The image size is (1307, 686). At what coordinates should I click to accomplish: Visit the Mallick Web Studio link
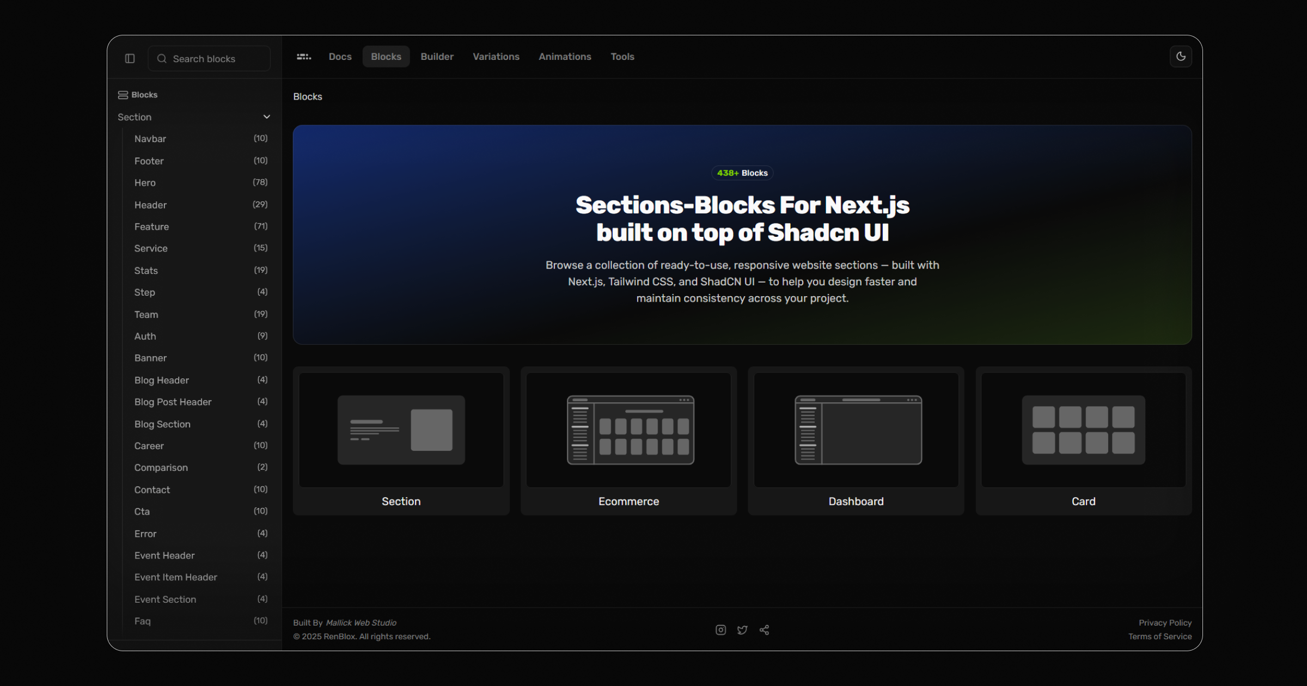click(361, 622)
